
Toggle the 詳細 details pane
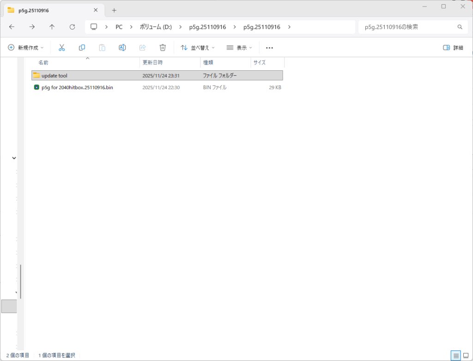click(x=453, y=48)
